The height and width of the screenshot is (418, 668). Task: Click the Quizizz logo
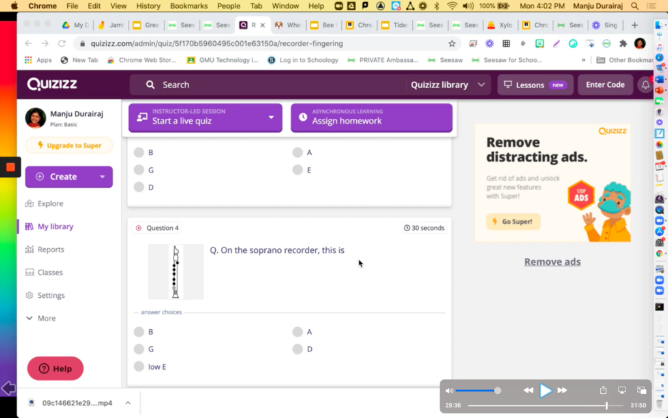[x=52, y=84]
